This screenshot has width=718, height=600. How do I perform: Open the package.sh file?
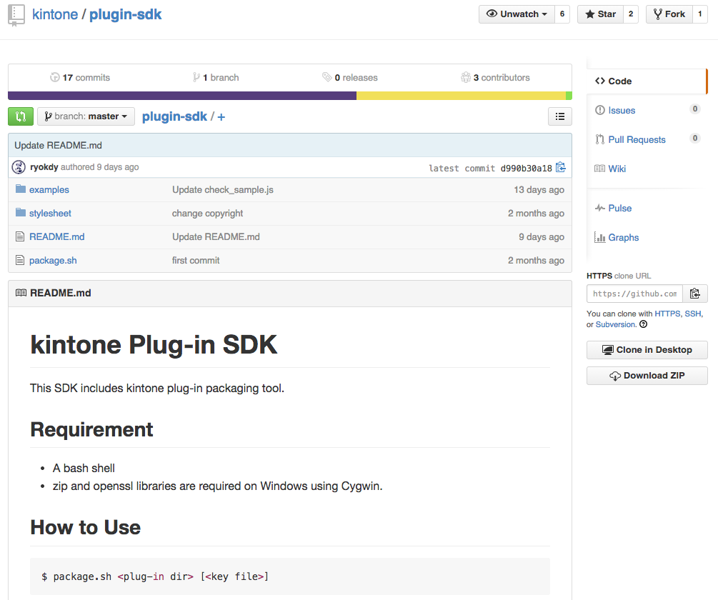pyautogui.click(x=53, y=261)
